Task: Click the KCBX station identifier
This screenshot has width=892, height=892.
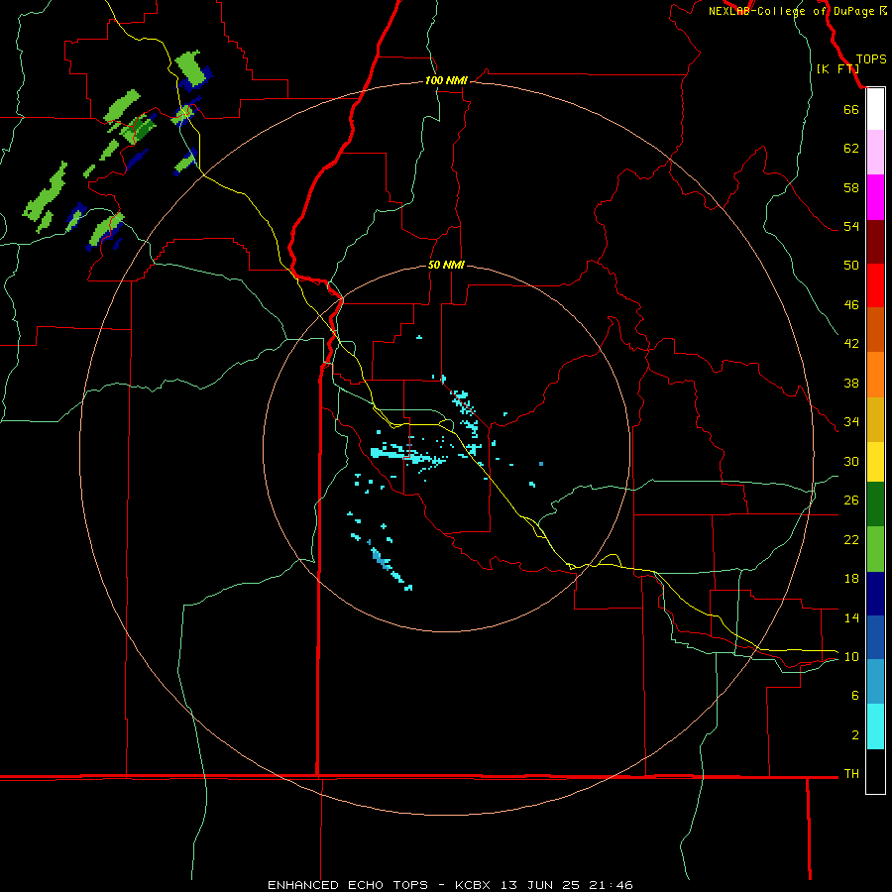Action: click(472, 885)
